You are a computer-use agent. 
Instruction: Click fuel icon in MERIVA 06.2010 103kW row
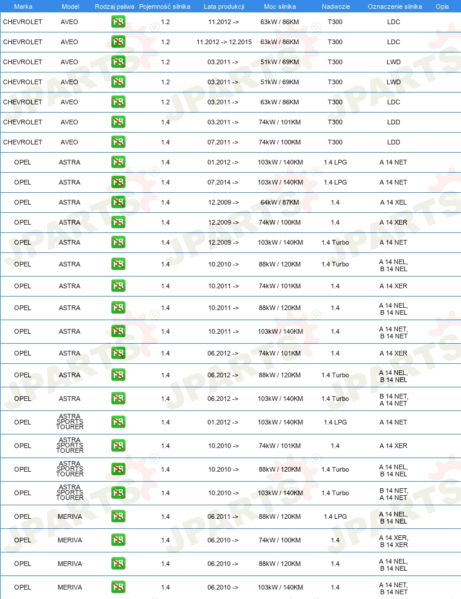coord(118,587)
